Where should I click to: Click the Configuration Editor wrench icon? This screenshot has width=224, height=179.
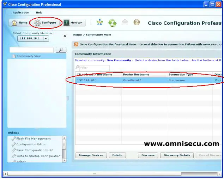click(13, 145)
